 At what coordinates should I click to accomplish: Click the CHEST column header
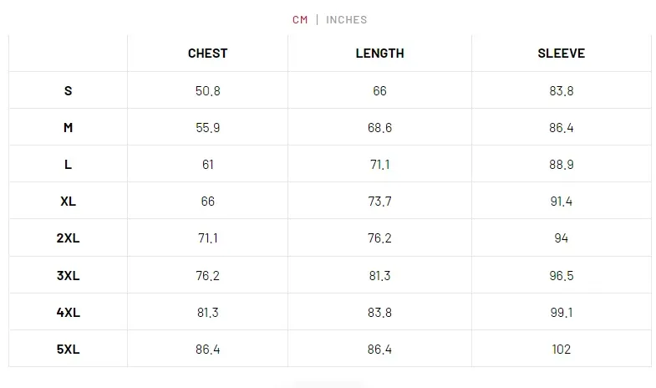(207, 54)
